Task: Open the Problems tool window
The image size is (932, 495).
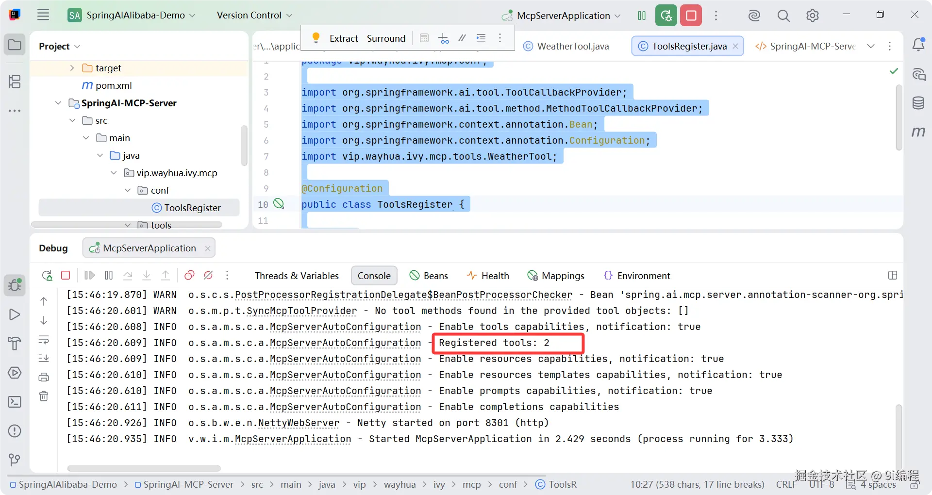Action: (15, 431)
